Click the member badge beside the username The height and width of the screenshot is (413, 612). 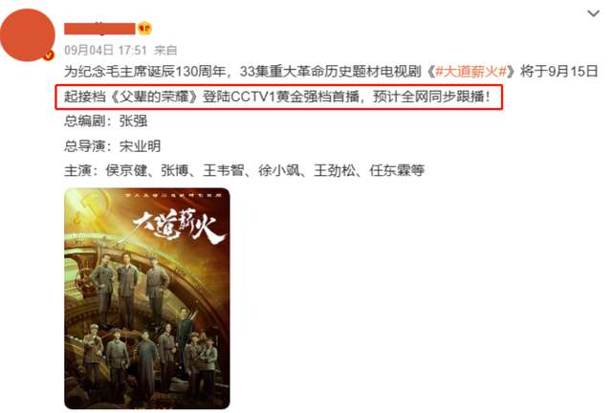coord(144,28)
